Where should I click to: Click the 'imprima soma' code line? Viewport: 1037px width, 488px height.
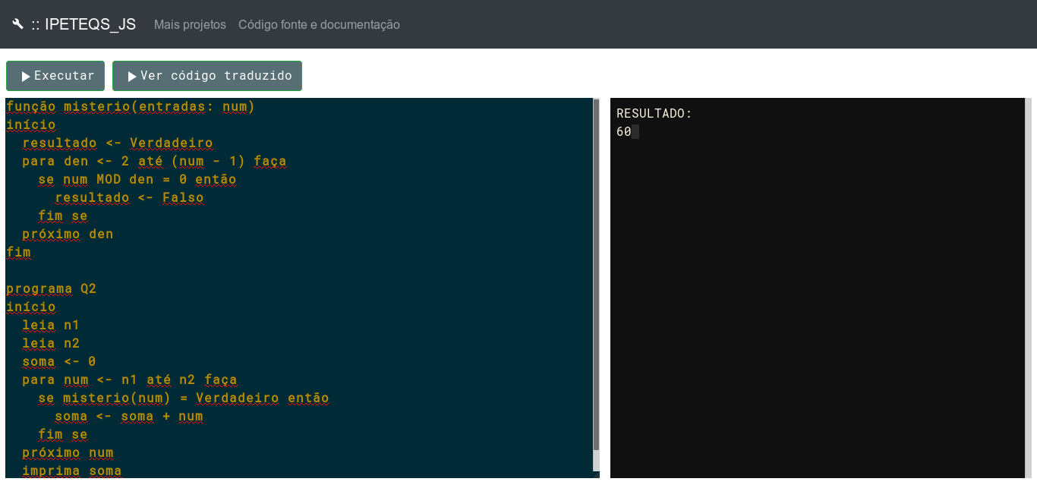click(72, 471)
